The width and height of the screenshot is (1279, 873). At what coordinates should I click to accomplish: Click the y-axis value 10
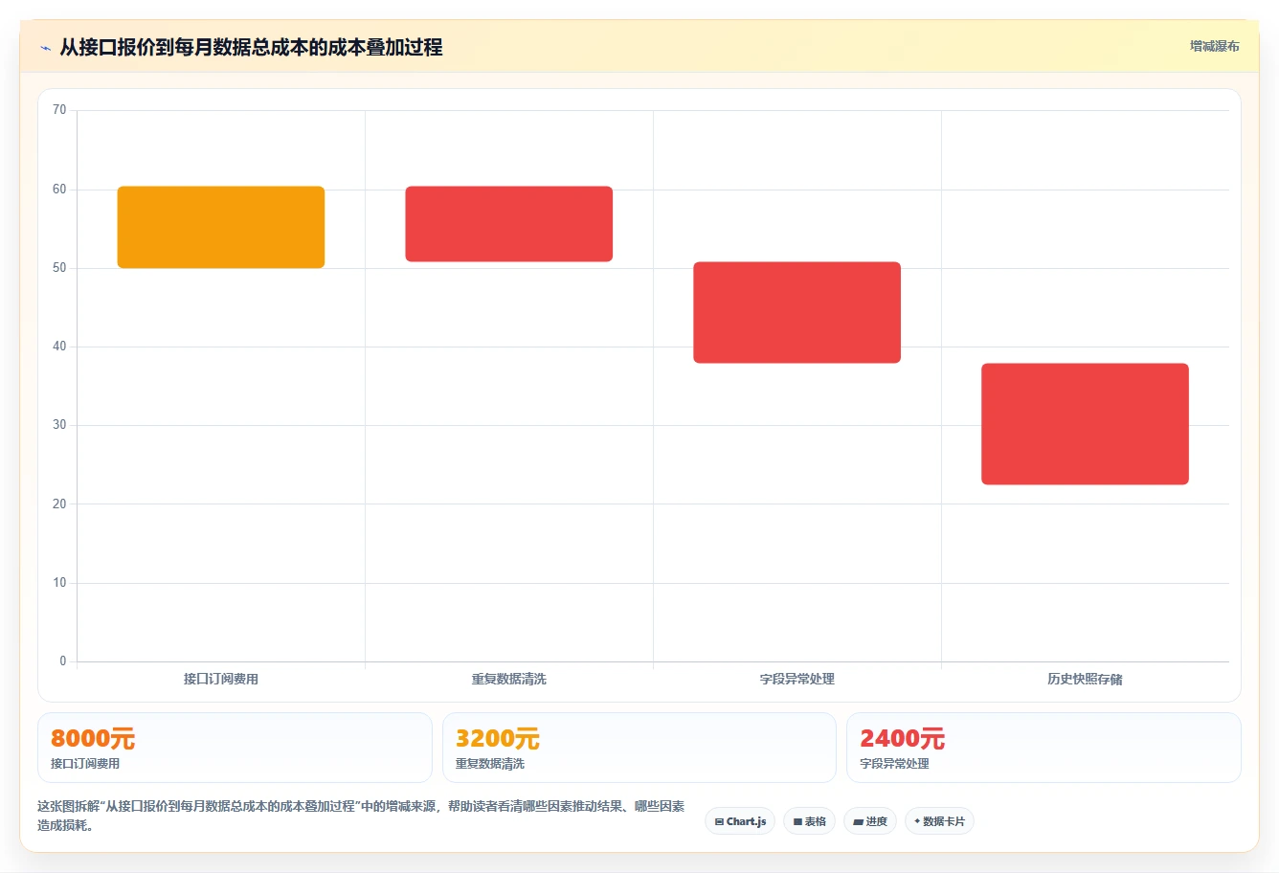click(59, 583)
